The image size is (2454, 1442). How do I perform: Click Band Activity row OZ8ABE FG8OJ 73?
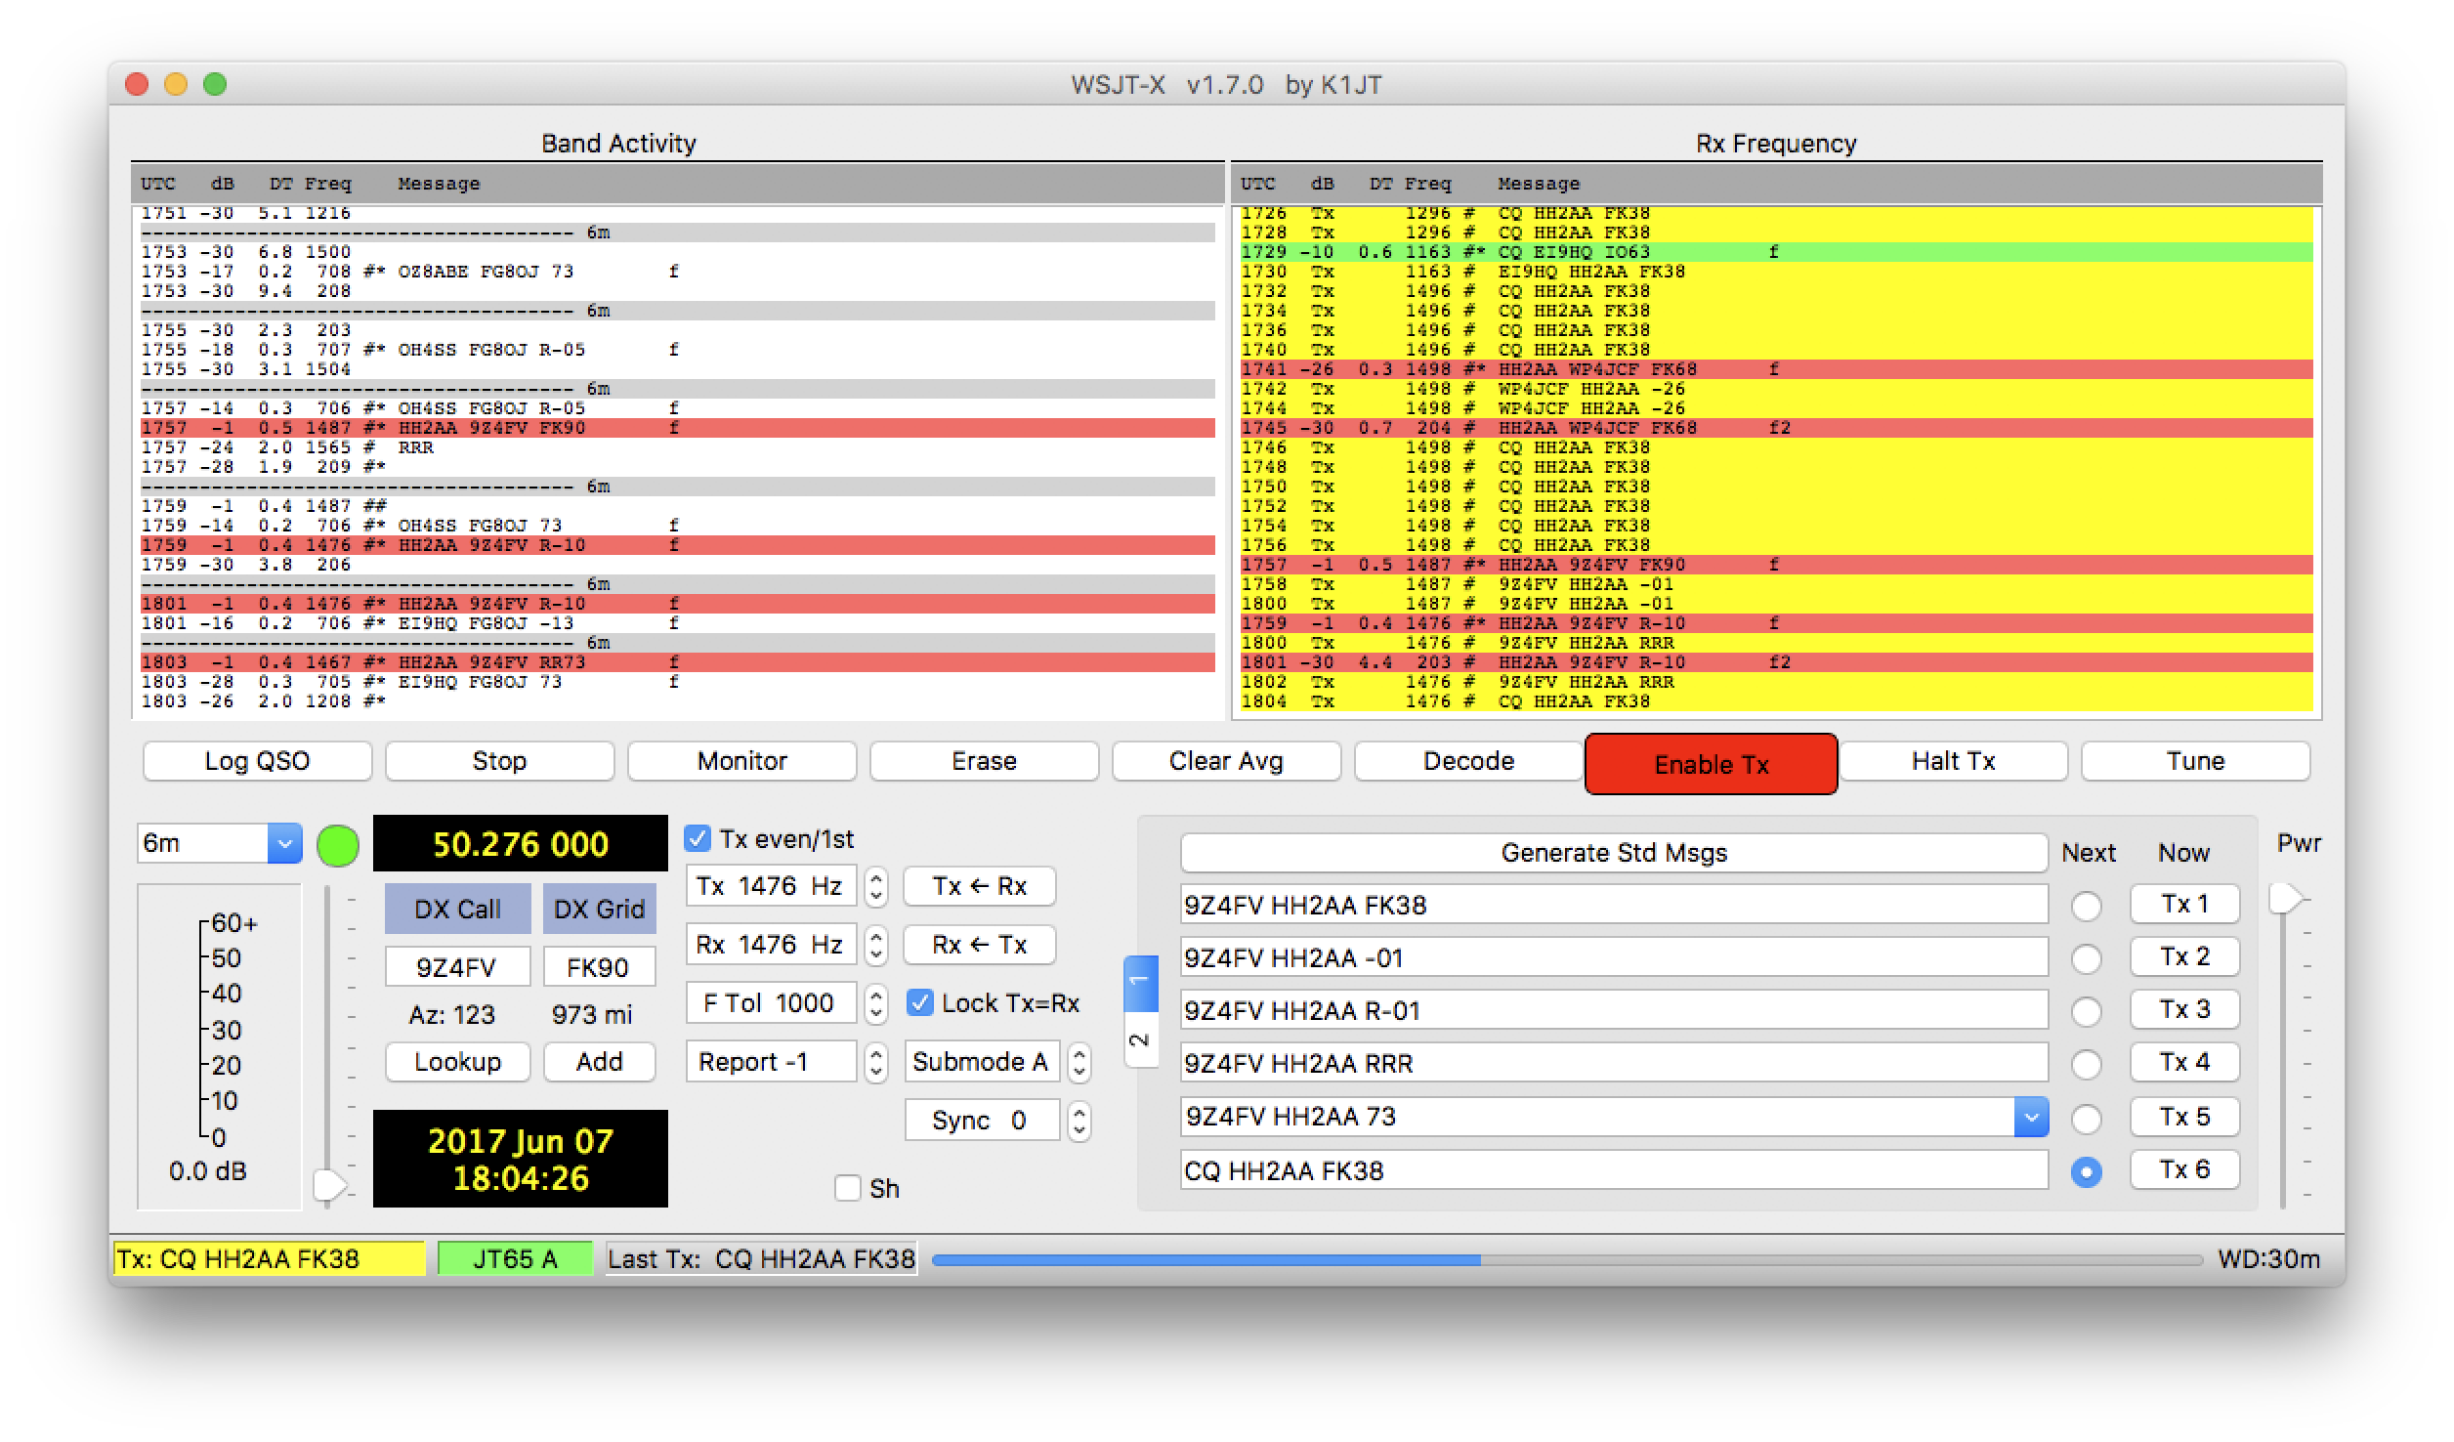pyautogui.click(x=677, y=272)
